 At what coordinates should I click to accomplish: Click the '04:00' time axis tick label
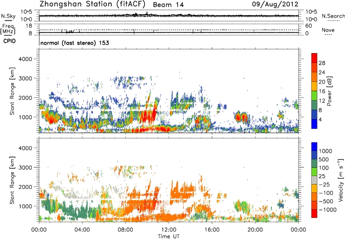(82, 230)
